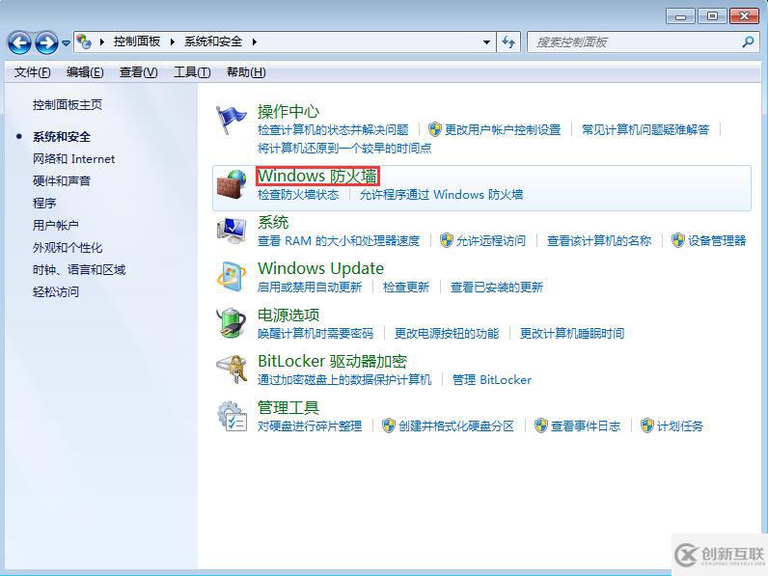Select 轻松访问 in sidebar
768x576 pixels.
[55, 292]
